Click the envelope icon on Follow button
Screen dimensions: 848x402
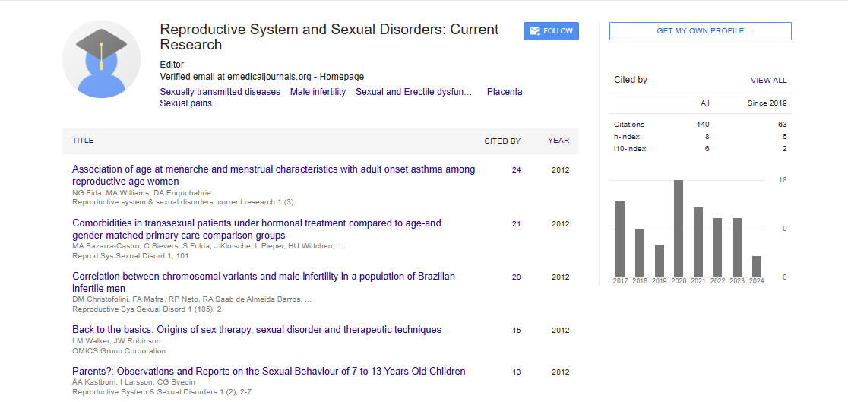[535, 31]
